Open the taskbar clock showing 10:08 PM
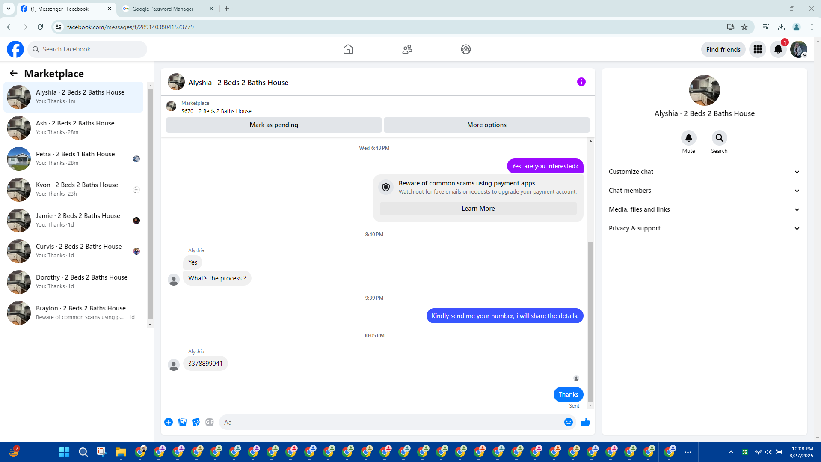The width and height of the screenshot is (821, 462). click(801, 452)
